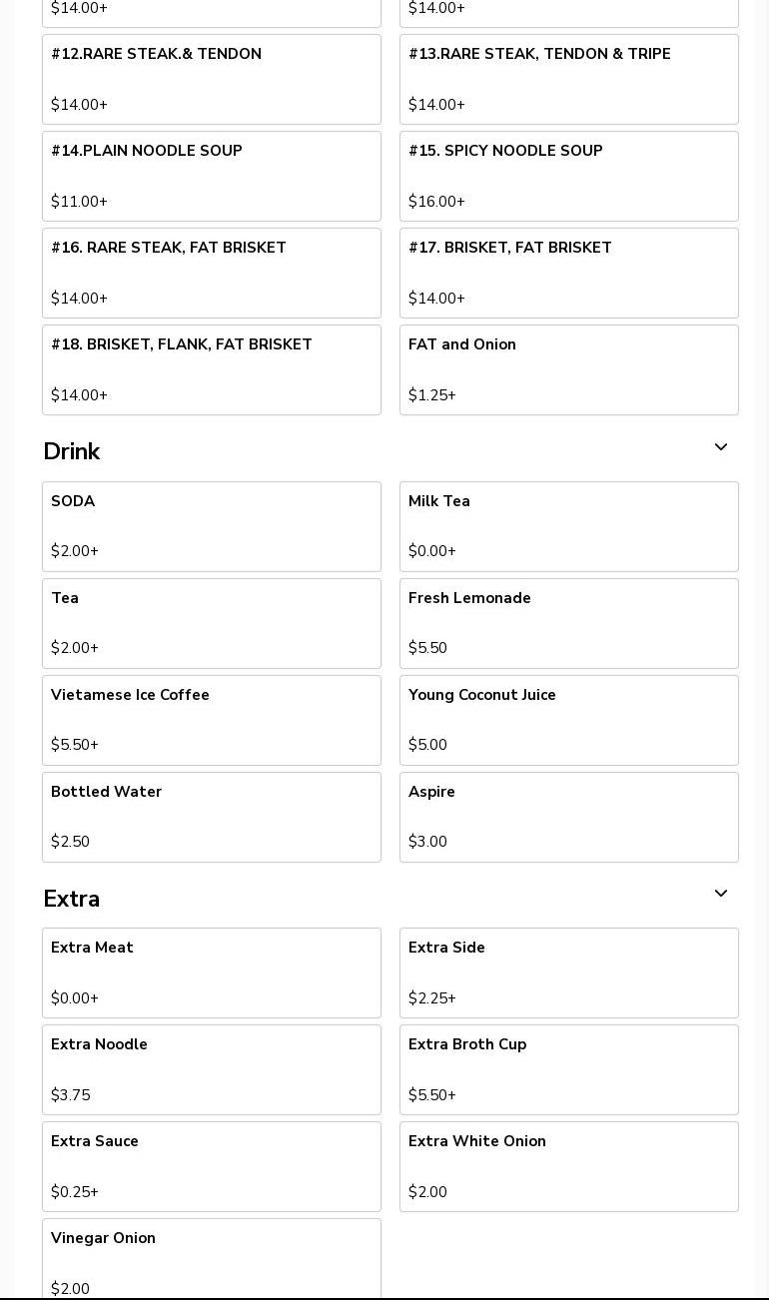Select Young Coconut Juice card
The height and width of the screenshot is (1300, 769).
pyautogui.click(x=569, y=720)
